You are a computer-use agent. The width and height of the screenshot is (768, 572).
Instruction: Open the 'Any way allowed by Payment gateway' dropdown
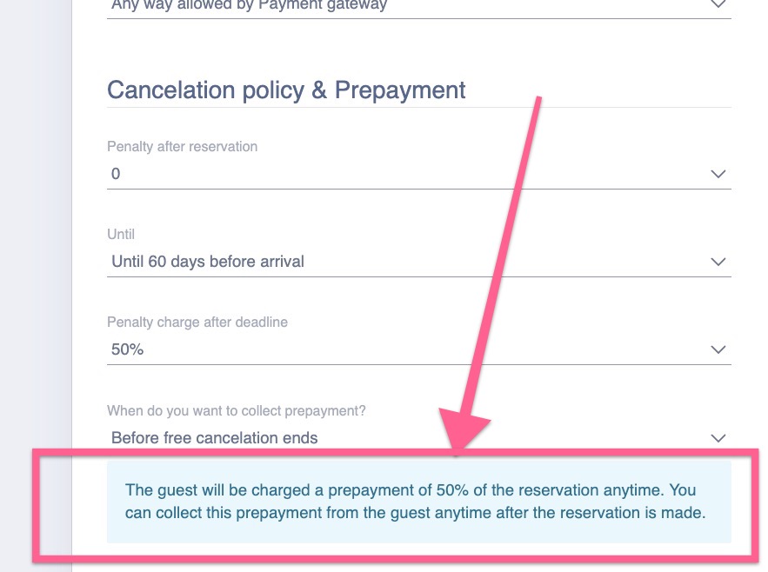click(249, 5)
